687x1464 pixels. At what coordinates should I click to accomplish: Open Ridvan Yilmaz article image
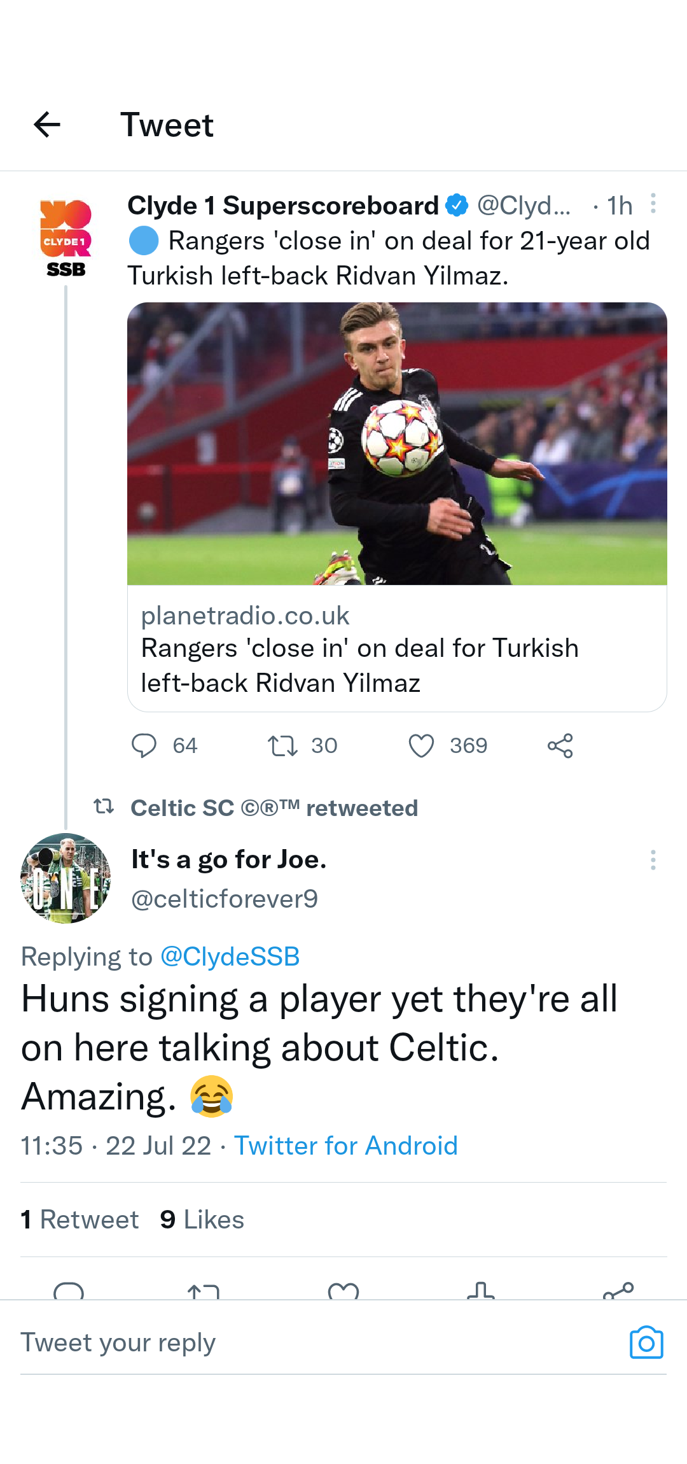tap(397, 444)
